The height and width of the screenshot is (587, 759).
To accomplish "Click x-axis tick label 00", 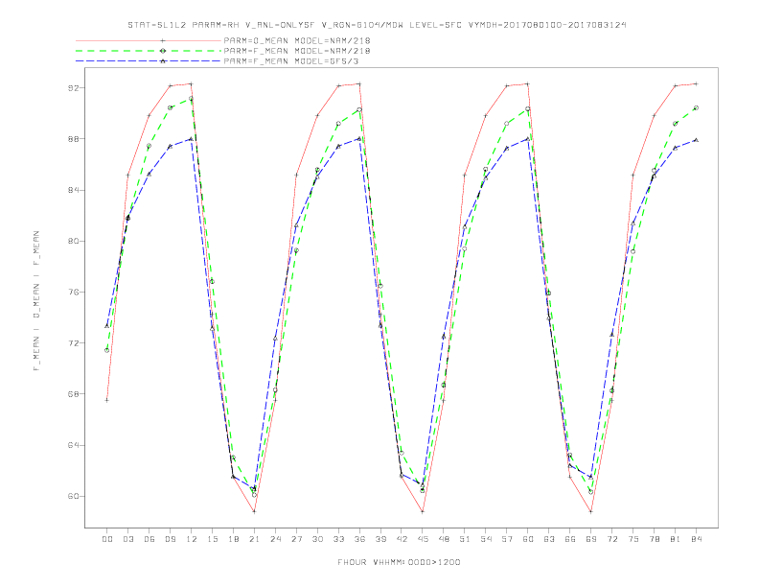I will [107, 539].
